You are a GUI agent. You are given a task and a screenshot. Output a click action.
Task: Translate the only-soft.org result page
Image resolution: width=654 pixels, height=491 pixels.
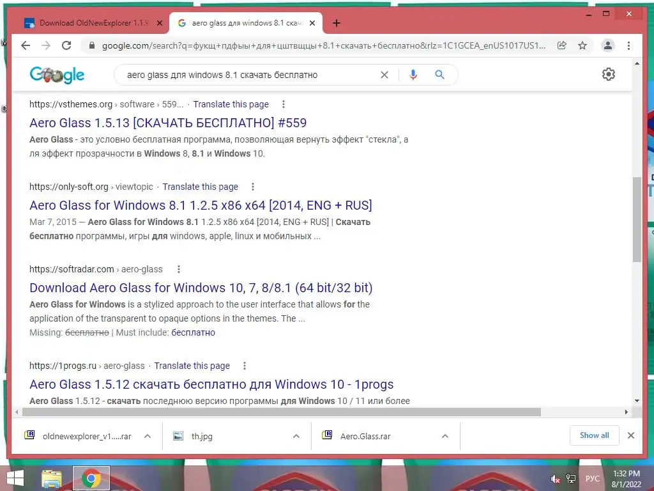(200, 187)
